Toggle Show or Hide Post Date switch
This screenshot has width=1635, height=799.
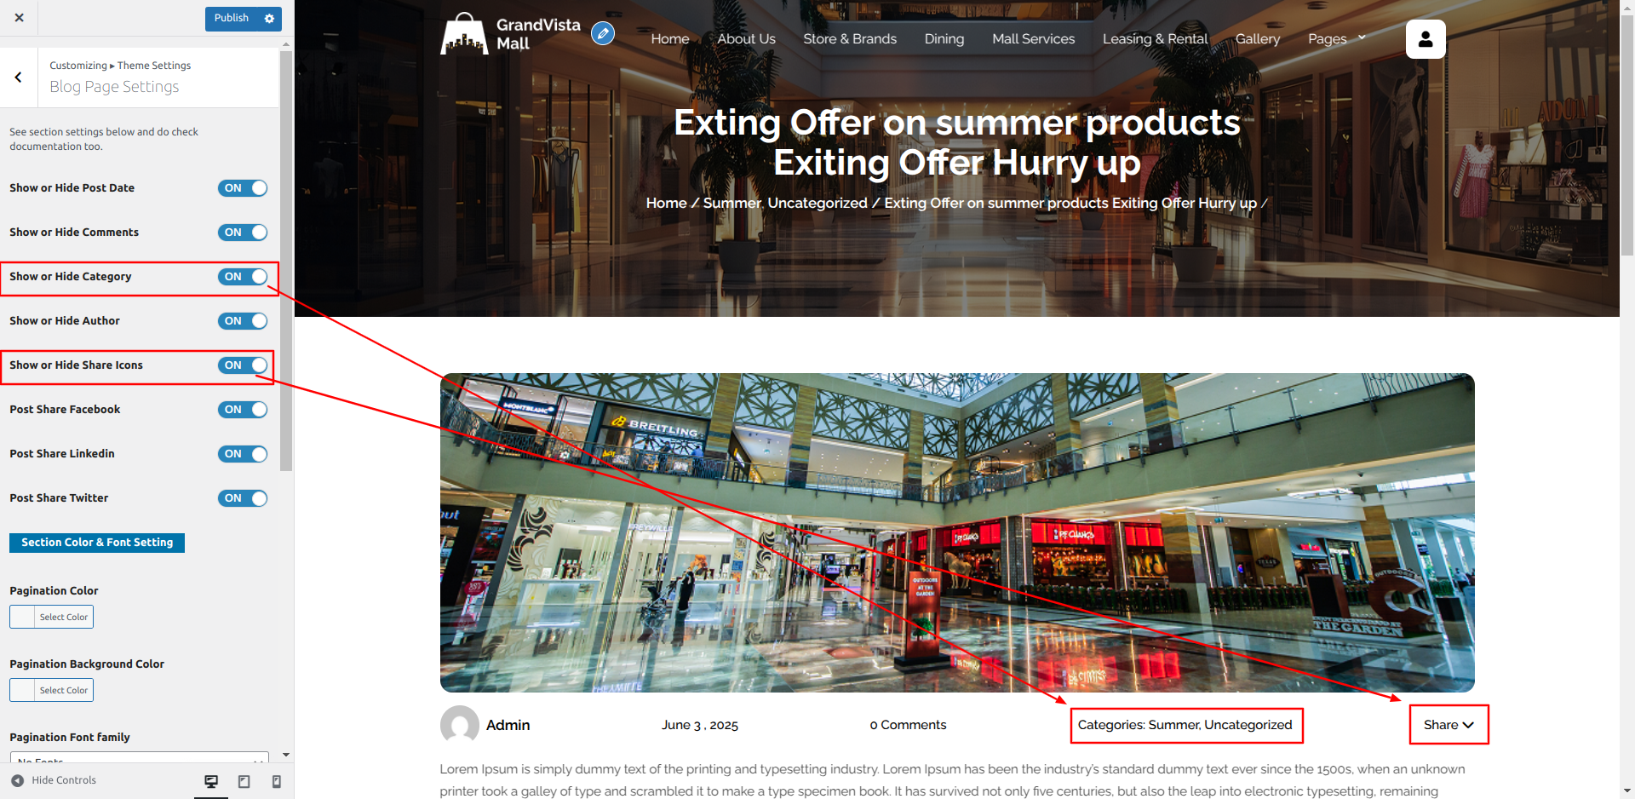243,188
